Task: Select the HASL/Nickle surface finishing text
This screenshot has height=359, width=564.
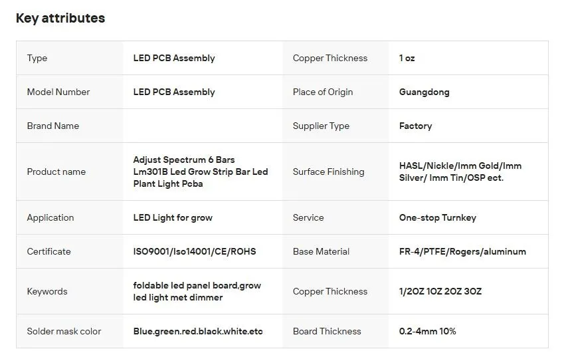Action: pyautogui.click(x=460, y=172)
